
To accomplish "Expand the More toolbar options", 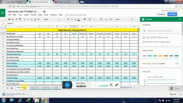I will (x=119, y=19).
